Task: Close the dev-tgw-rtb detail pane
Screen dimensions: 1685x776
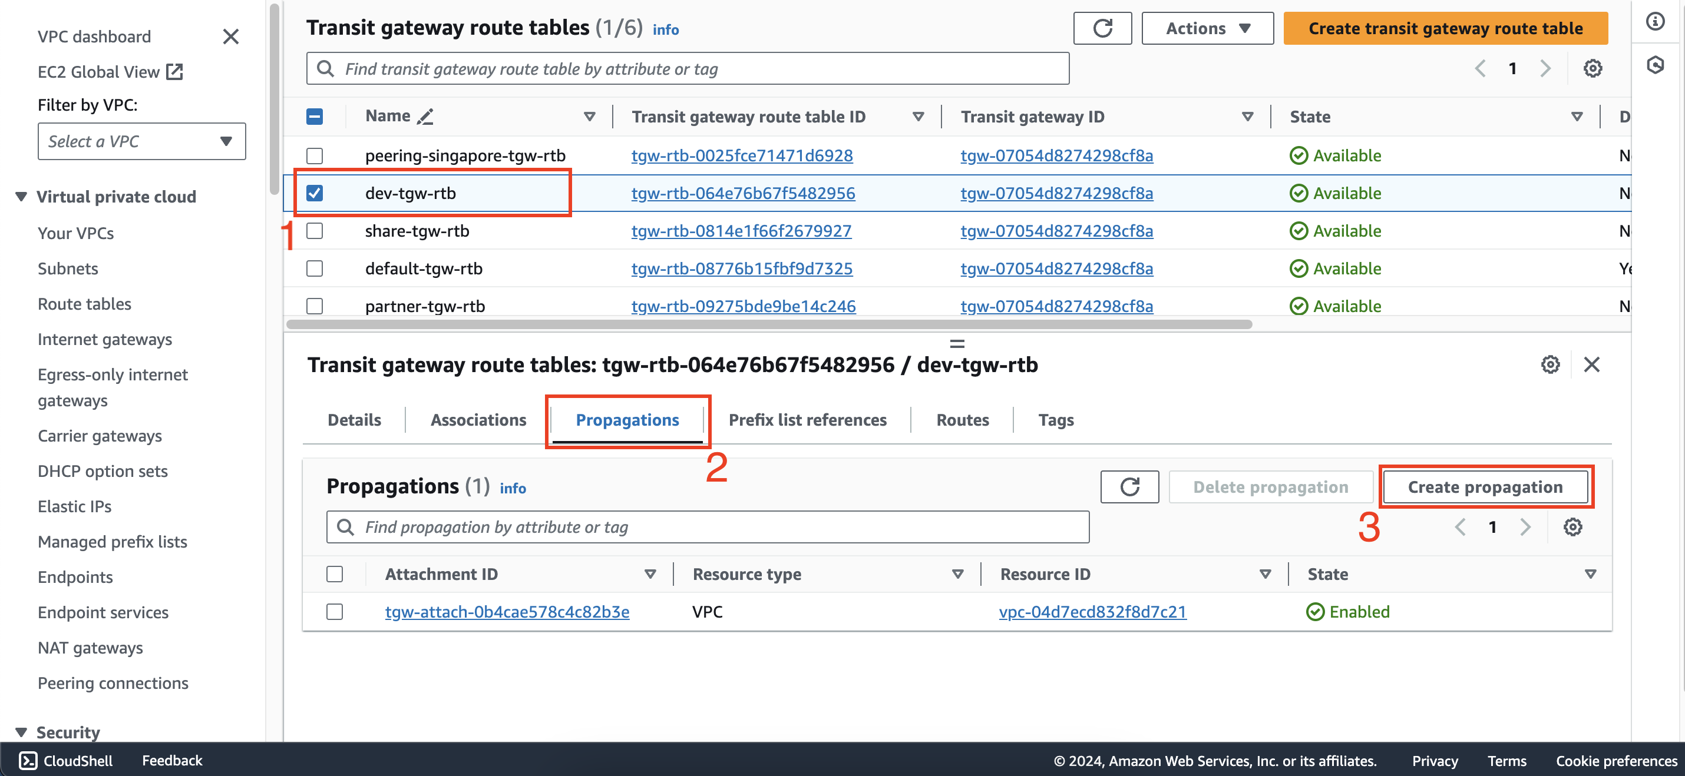Action: pyautogui.click(x=1591, y=364)
